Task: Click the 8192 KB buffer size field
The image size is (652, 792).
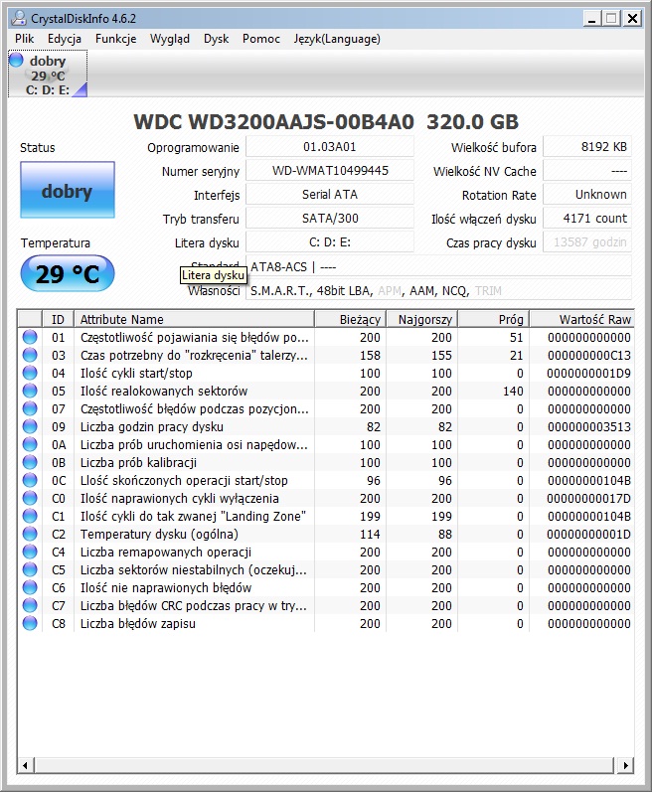Action: pyautogui.click(x=587, y=147)
